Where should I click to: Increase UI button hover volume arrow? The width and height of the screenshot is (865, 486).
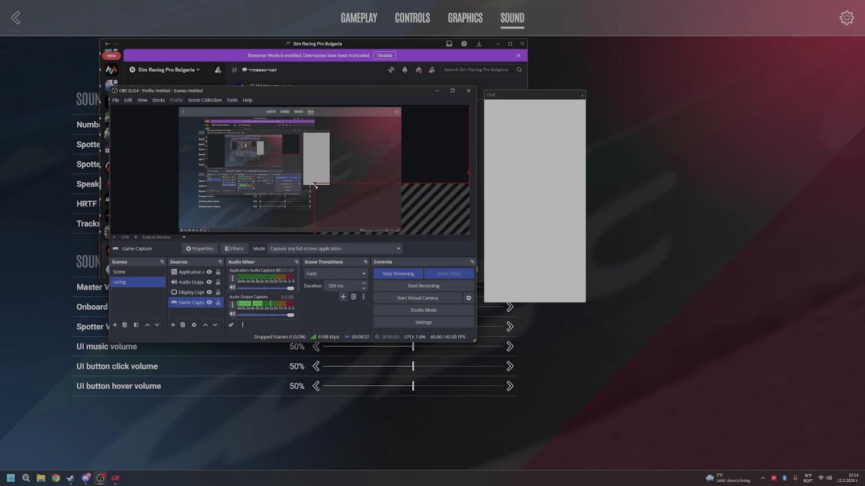[510, 386]
